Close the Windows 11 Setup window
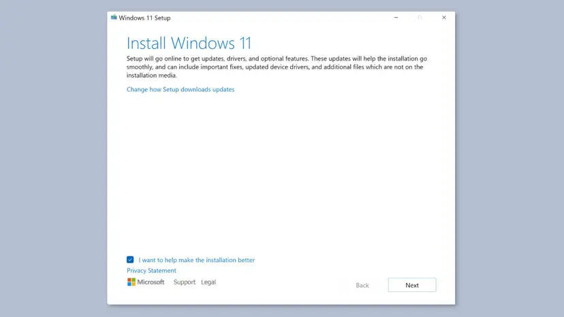564x317 pixels. (444, 17)
